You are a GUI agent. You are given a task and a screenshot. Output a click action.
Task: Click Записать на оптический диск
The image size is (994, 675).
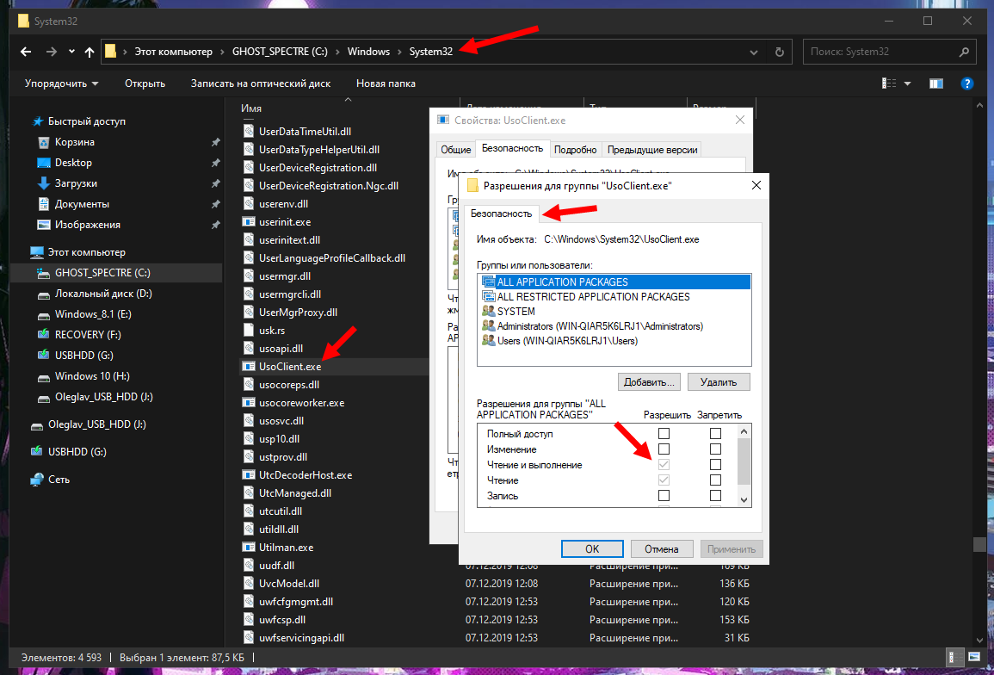[x=261, y=84]
